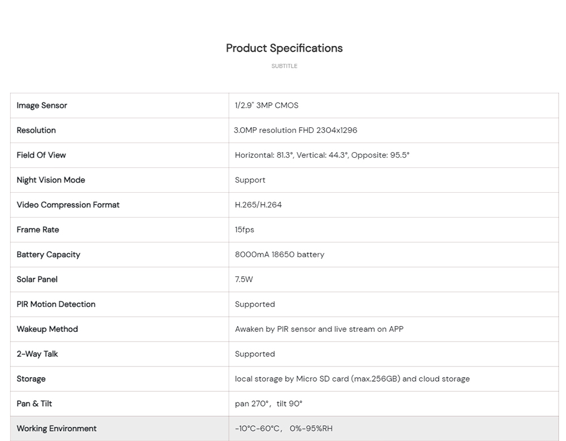Click the Awaken by PIR sensor text
Viewport: 566px width, 441px height.
click(319, 329)
